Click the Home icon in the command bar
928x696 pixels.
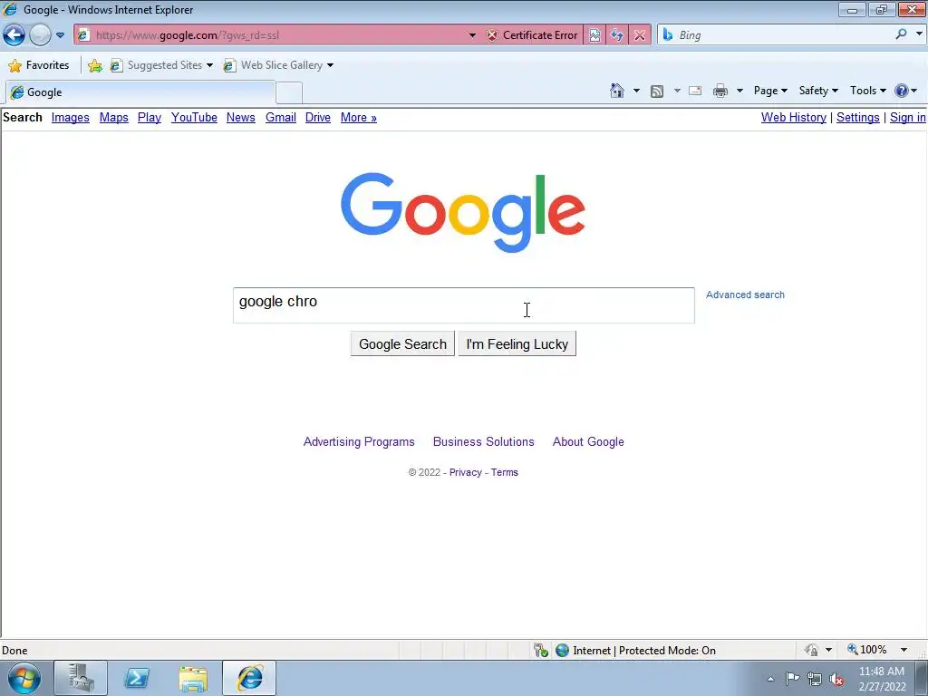click(x=616, y=91)
